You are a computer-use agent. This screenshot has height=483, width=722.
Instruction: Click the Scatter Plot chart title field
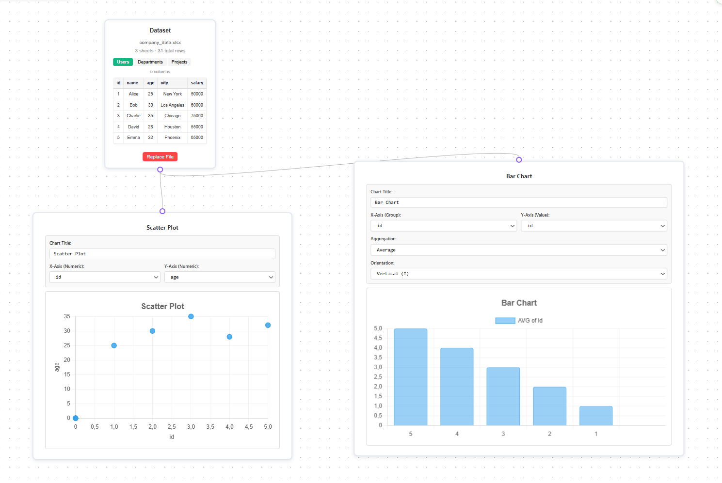point(162,254)
